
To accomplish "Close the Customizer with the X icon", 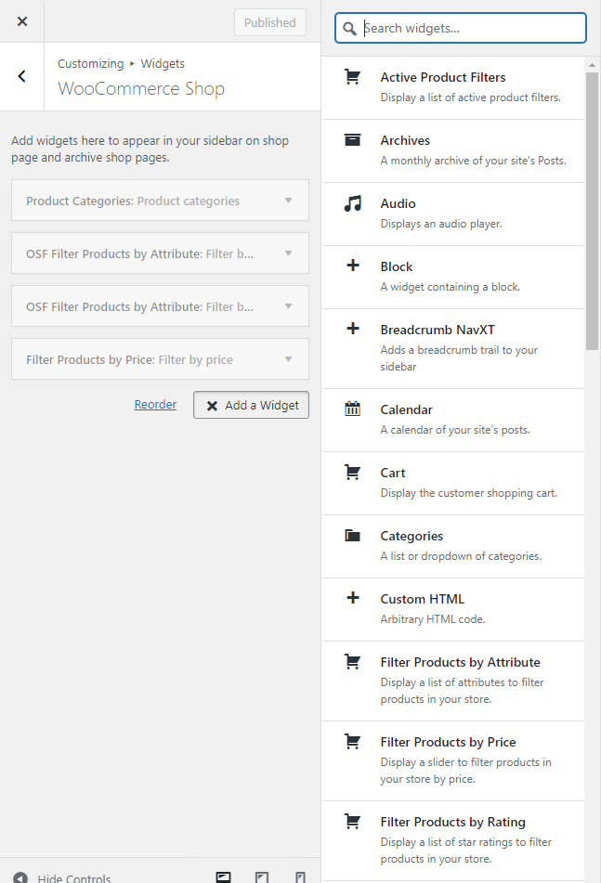I will (22, 21).
